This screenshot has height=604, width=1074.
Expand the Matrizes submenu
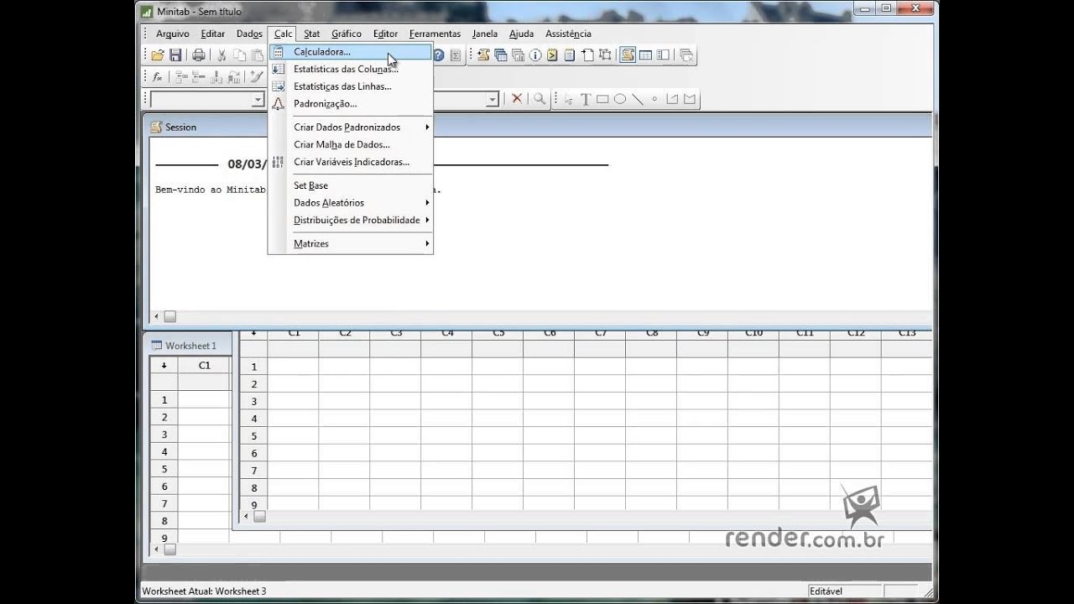tap(351, 243)
